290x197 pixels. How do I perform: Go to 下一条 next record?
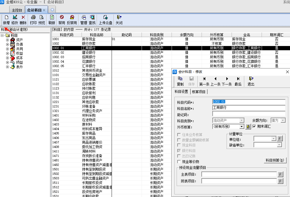tap(227, 81)
